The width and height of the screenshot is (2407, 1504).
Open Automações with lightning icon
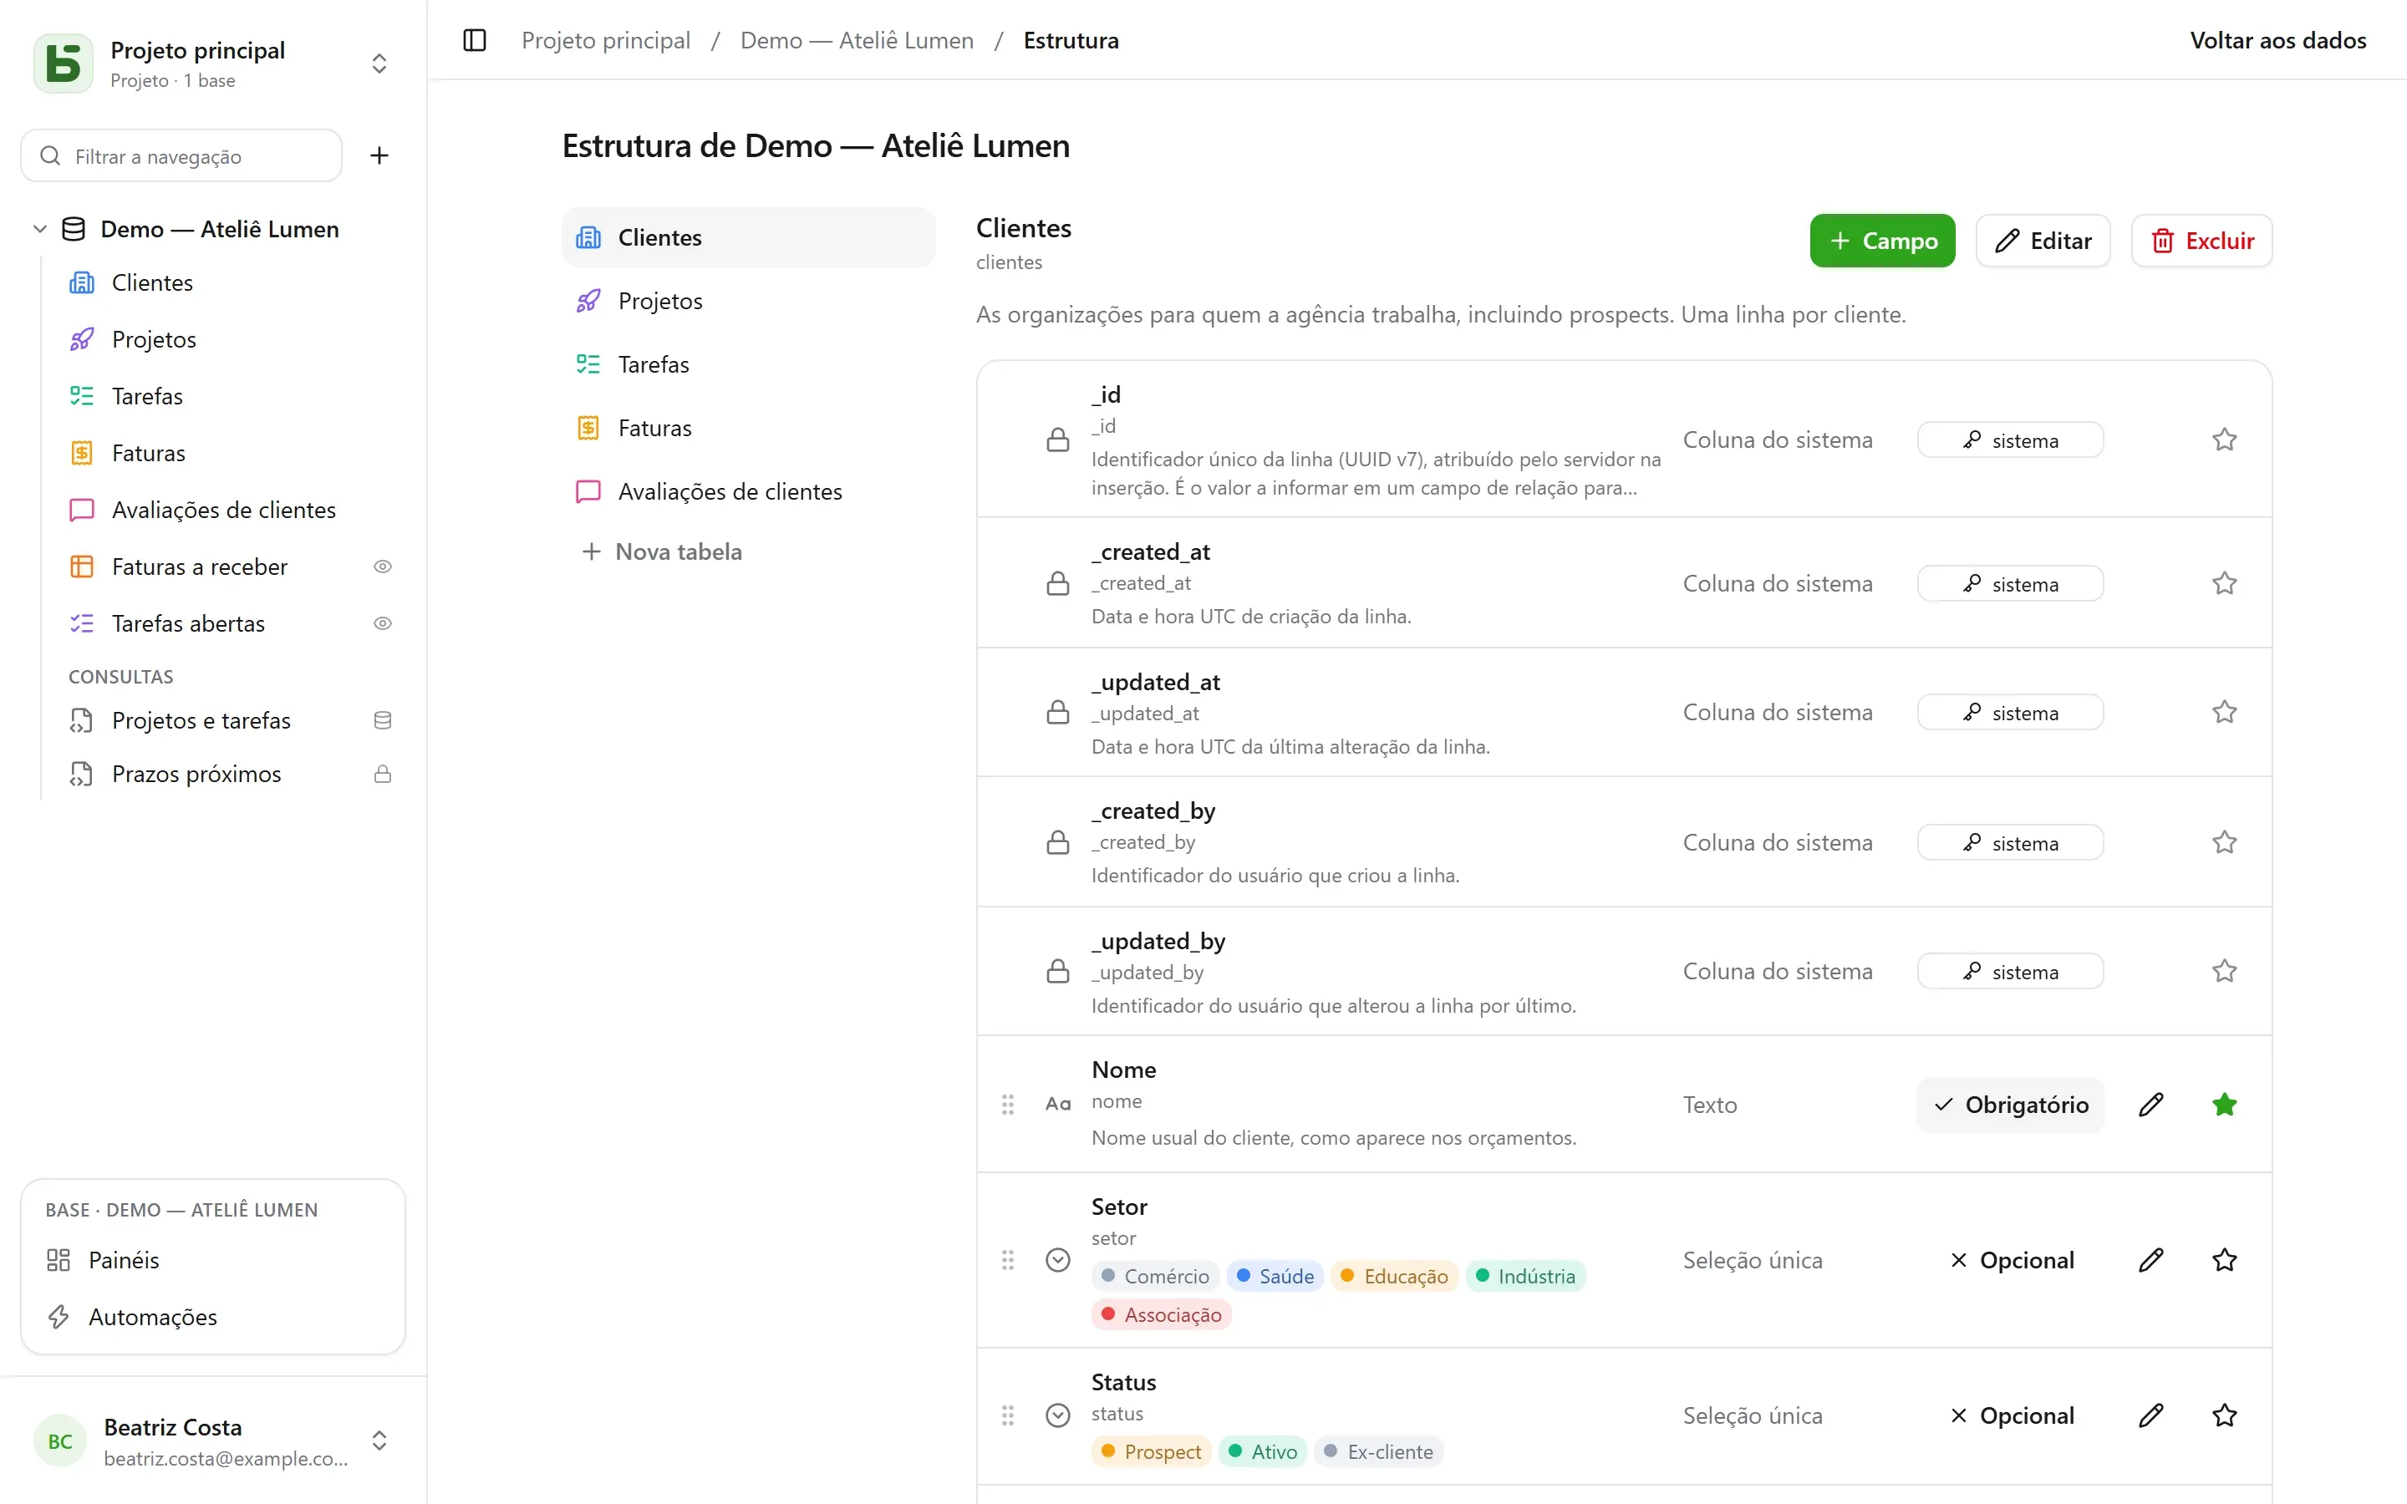click(x=213, y=1317)
